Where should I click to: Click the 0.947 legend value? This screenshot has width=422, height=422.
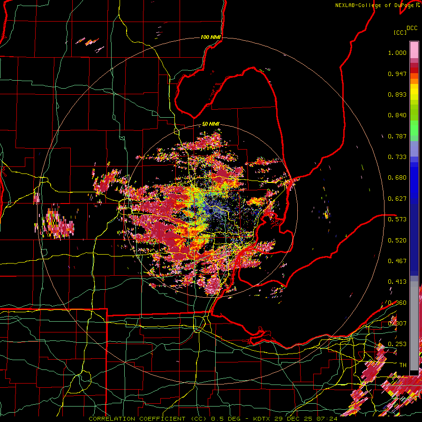click(x=397, y=74)
